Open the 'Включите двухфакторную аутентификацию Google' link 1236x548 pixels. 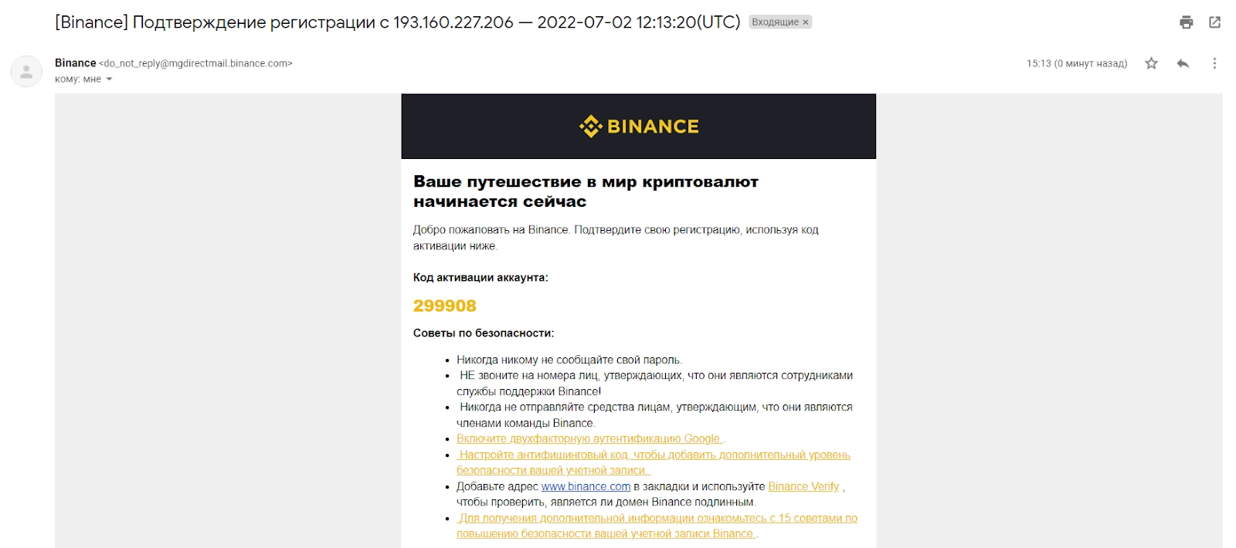tap(589, 439)
